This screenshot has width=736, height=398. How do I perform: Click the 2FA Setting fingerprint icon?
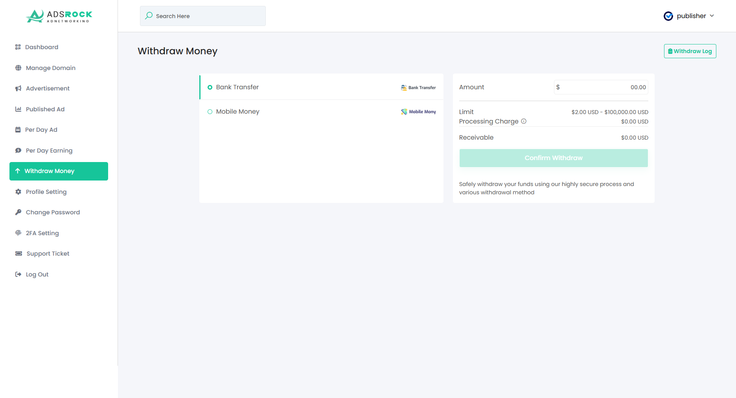tap(18, 233)
